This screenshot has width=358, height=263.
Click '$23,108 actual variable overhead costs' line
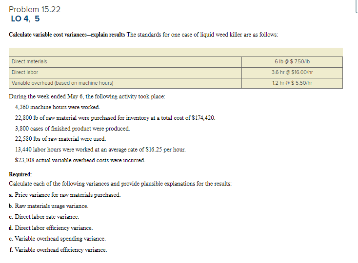click(80, 160)
